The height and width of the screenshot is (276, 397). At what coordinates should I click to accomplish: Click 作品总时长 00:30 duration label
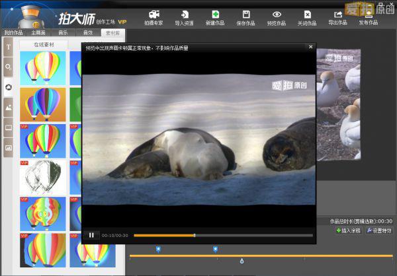(x=361, y=221)
